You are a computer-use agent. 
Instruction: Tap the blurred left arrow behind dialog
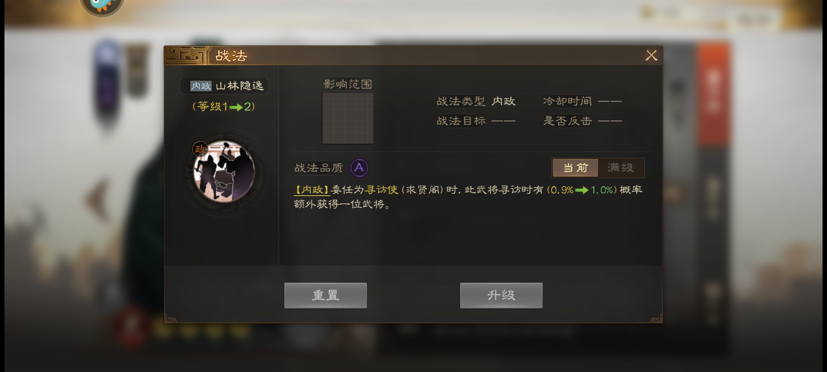pyautogui.click(x=96, y=200)
